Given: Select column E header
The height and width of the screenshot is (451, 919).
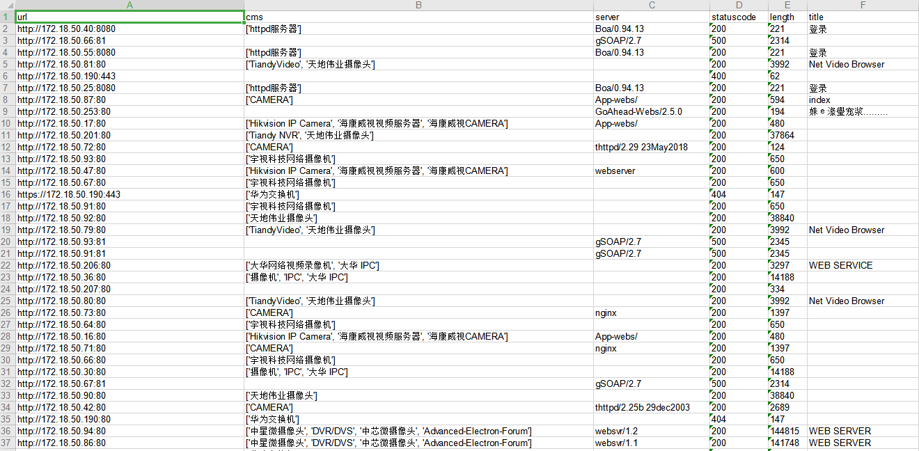Looking at the screenshot, I should click(787, 5).
